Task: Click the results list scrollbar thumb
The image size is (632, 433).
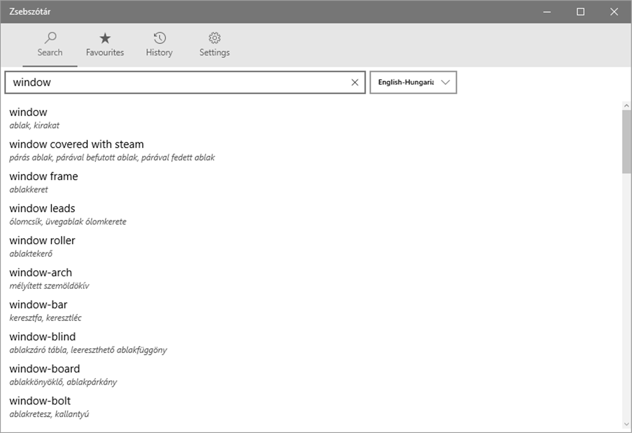Action: tap(626, 142)
